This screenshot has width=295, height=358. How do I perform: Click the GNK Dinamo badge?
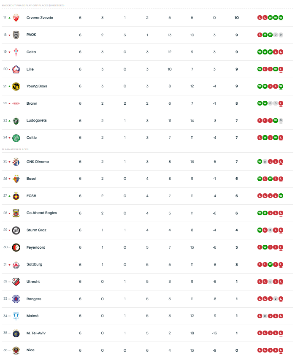point(16,162)
